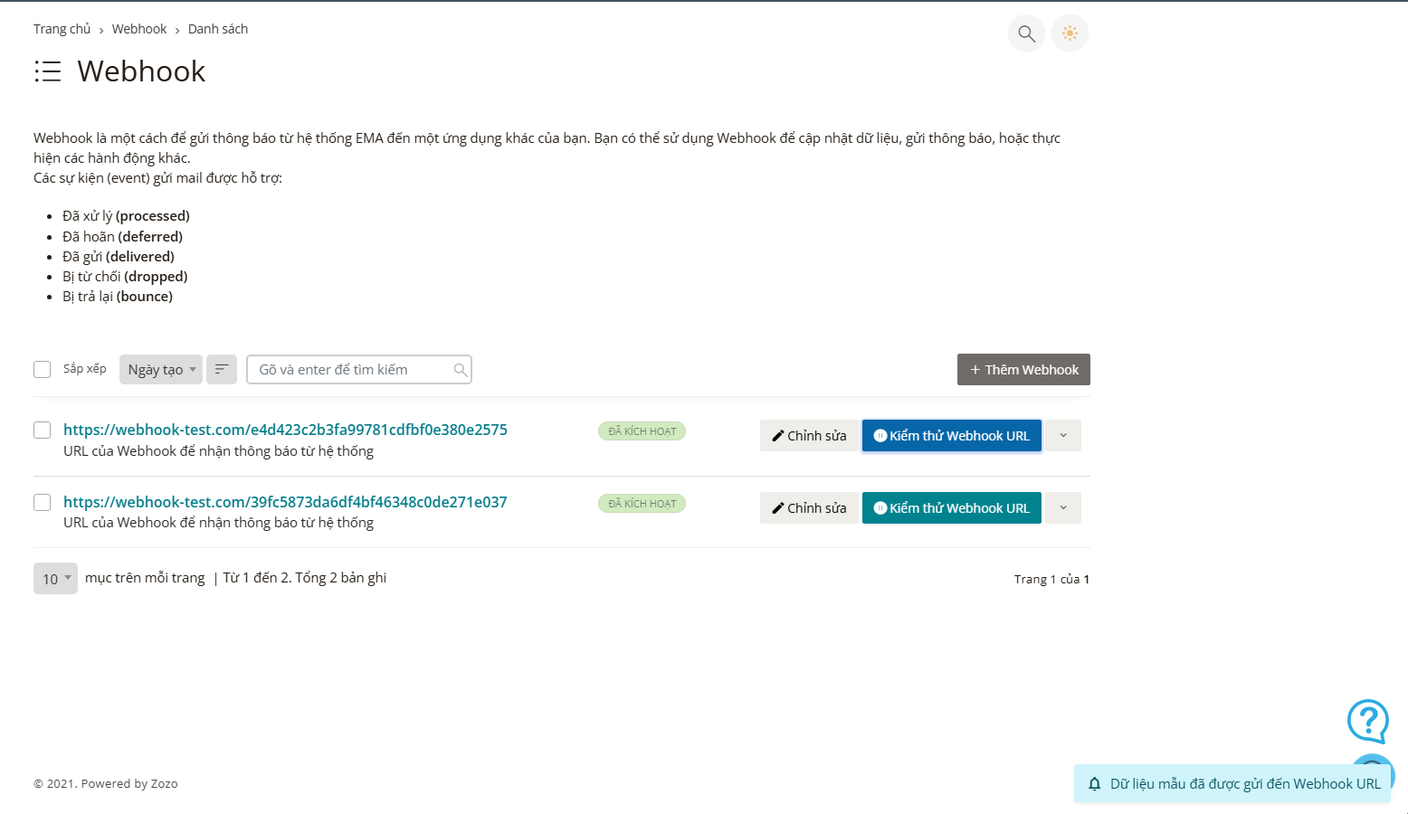Click the Powered by Zozo footer text
This screenshot has height=814, width=1408.
(129, 783)
